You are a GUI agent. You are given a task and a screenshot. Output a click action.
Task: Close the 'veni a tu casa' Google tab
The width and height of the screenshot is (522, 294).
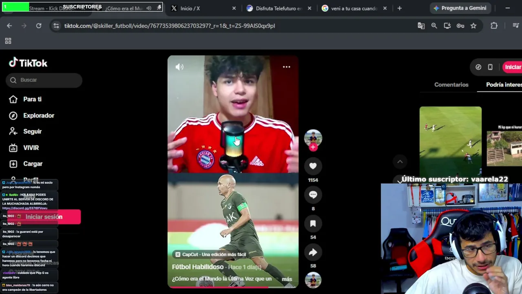385,8
